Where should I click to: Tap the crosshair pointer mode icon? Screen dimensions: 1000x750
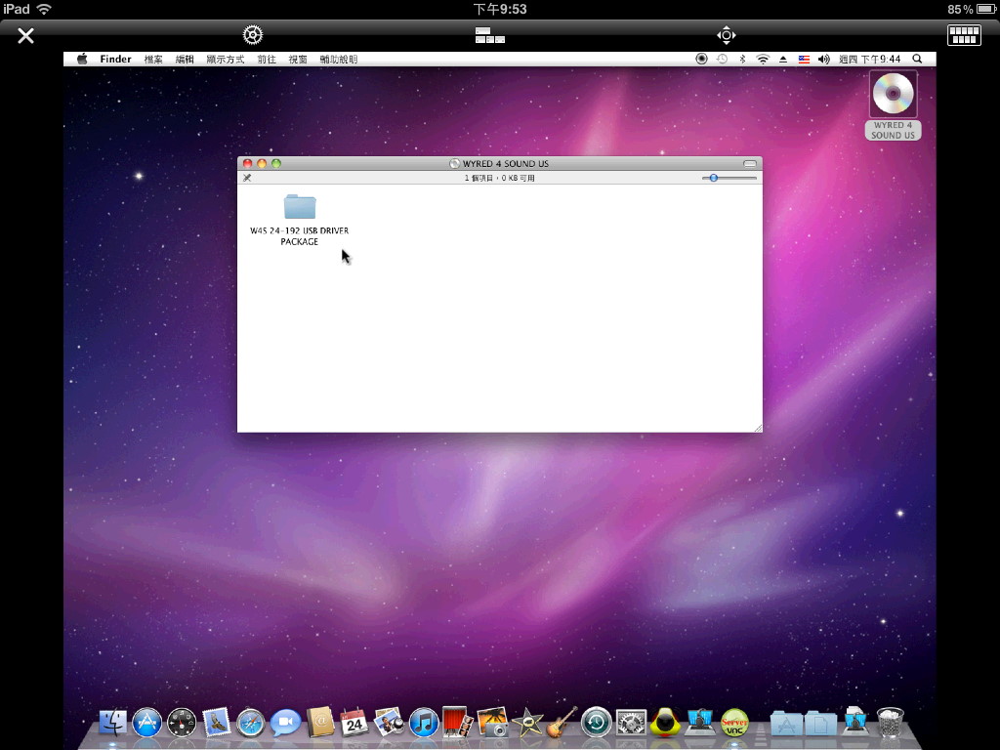click(727, 35)
